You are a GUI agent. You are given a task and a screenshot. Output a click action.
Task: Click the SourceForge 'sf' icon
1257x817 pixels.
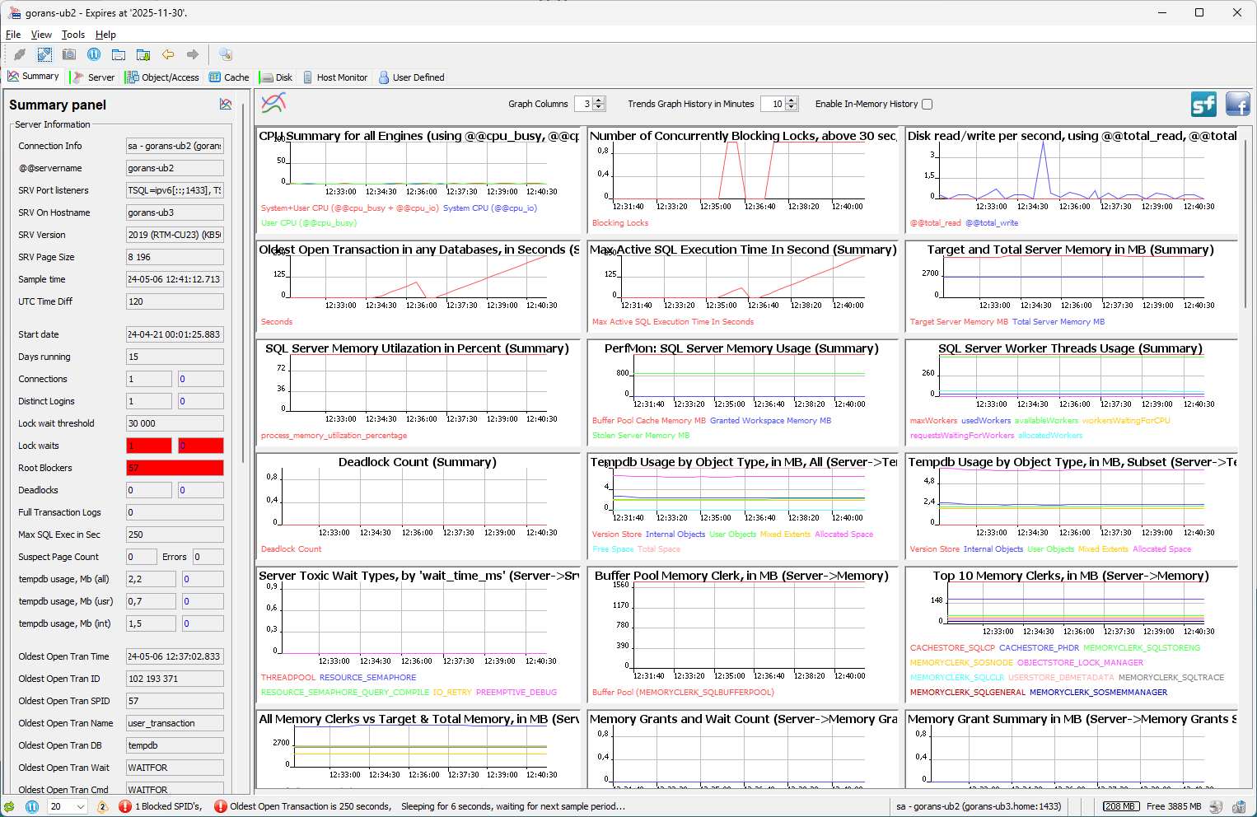1203,105
